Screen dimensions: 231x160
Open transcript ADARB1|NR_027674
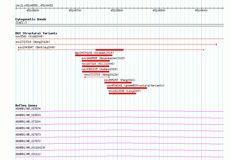point(28,128)
